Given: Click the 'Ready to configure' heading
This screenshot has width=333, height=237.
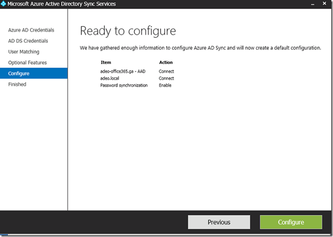Looking at the screenshot, I should (128, 31).
